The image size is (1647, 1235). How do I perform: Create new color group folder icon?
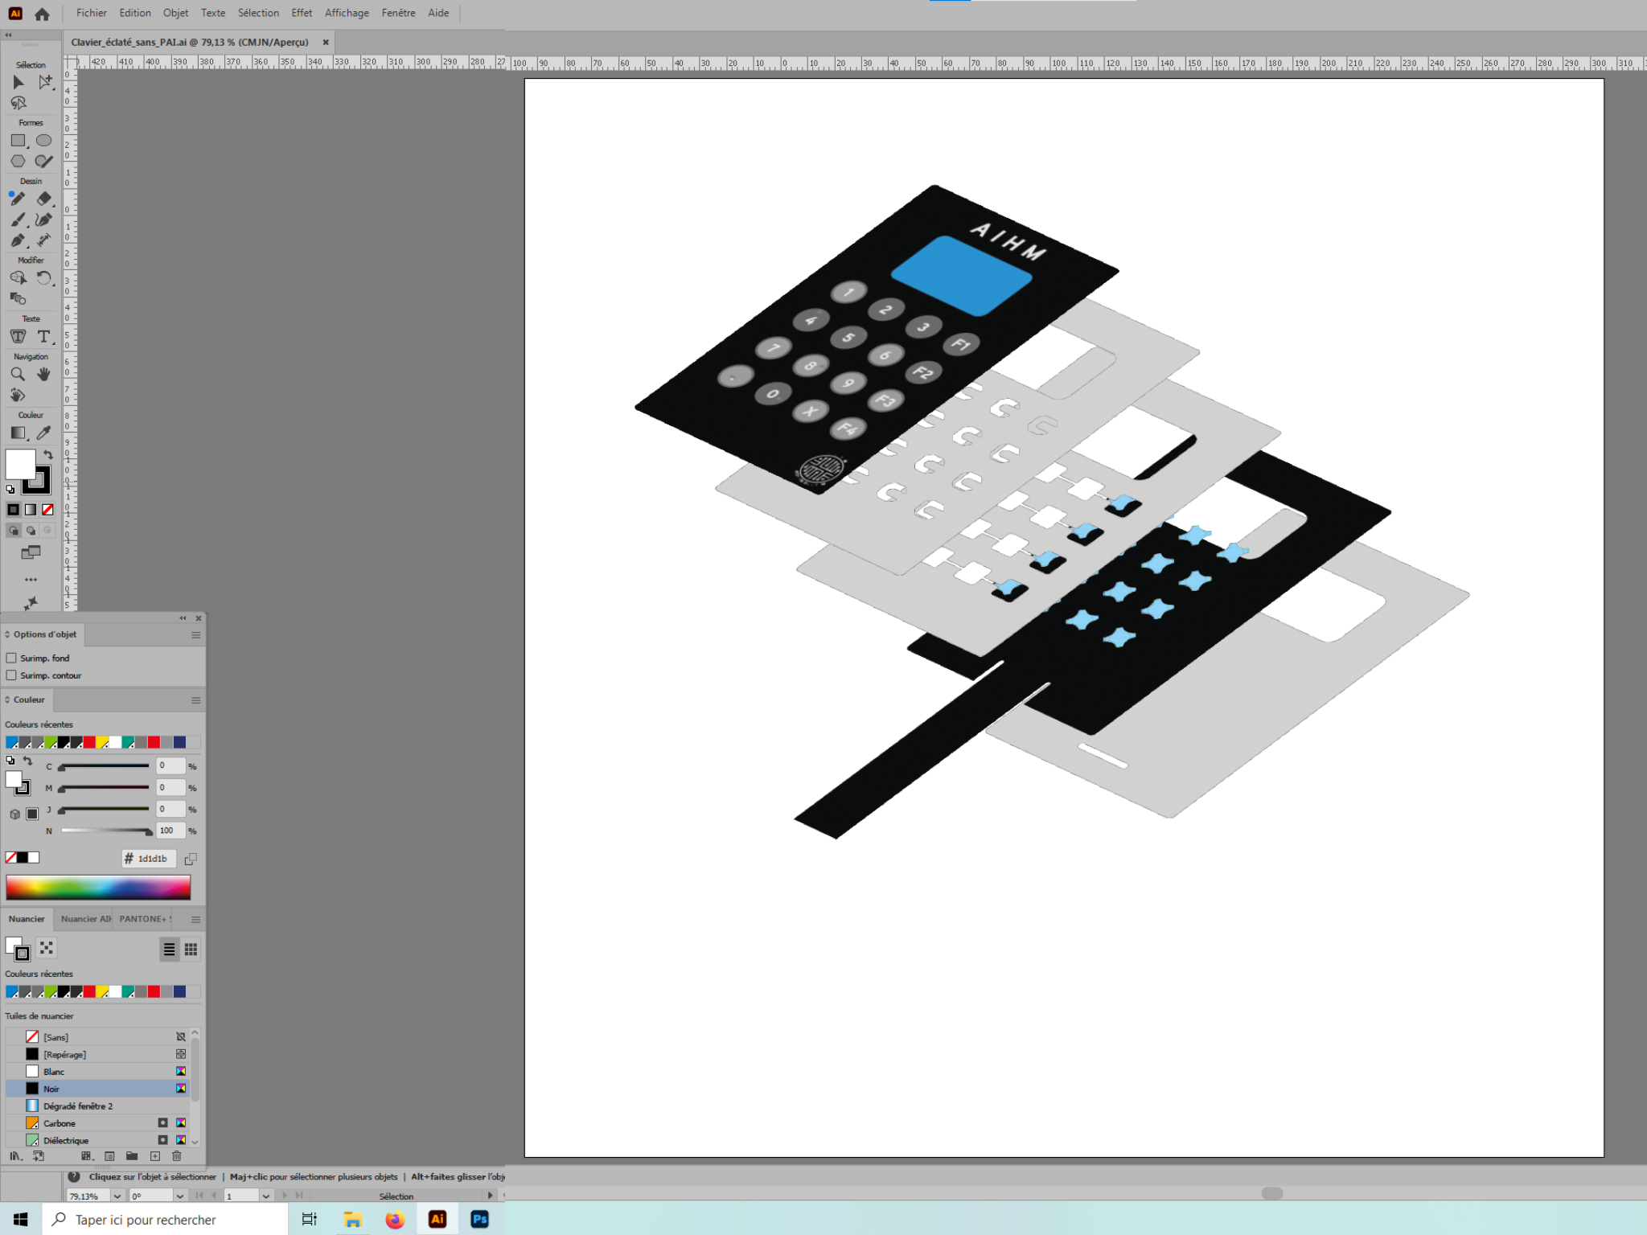tap(132, 1156)
